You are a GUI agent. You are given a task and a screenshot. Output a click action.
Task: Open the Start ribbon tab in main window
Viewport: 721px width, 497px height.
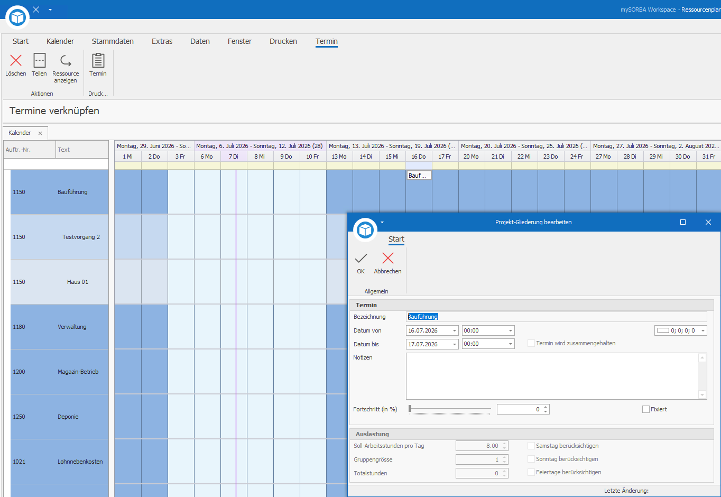pyautogui.click(x=21, y=41)
